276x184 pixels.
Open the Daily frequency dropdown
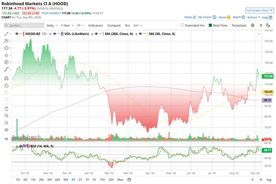pyautogui.click(x=52, y=25)
